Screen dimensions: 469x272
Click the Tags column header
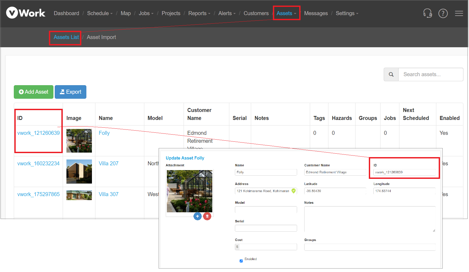click(319, 118)
